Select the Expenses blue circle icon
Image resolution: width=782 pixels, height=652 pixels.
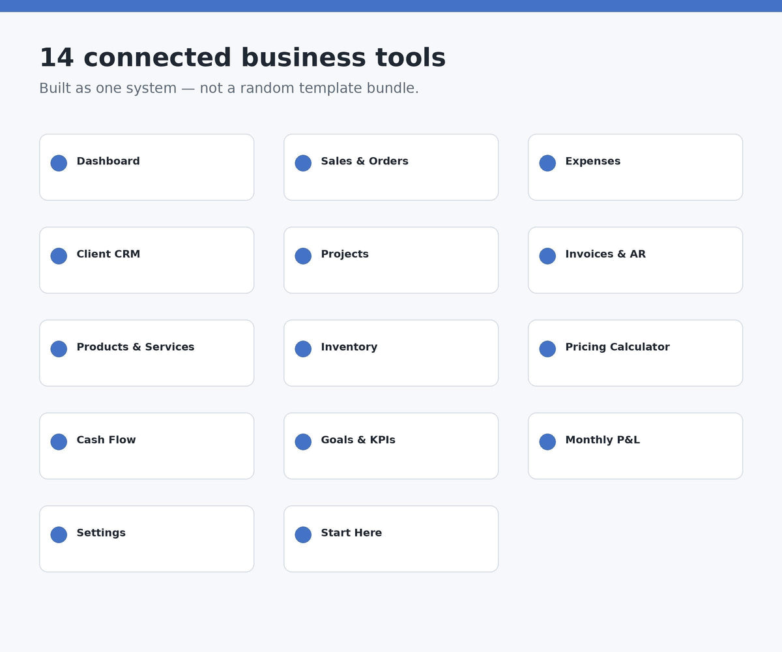coord(547,163)
